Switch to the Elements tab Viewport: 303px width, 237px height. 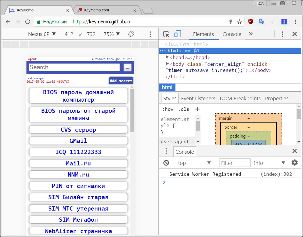(x=203, y=34)
